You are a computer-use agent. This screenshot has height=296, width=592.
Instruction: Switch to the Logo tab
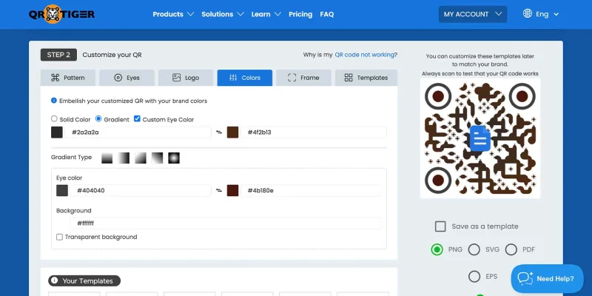[x=186, y=78]
